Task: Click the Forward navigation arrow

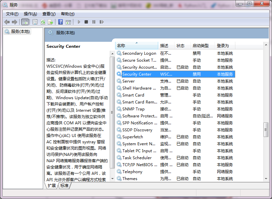Action: click(x=15, y=22)
